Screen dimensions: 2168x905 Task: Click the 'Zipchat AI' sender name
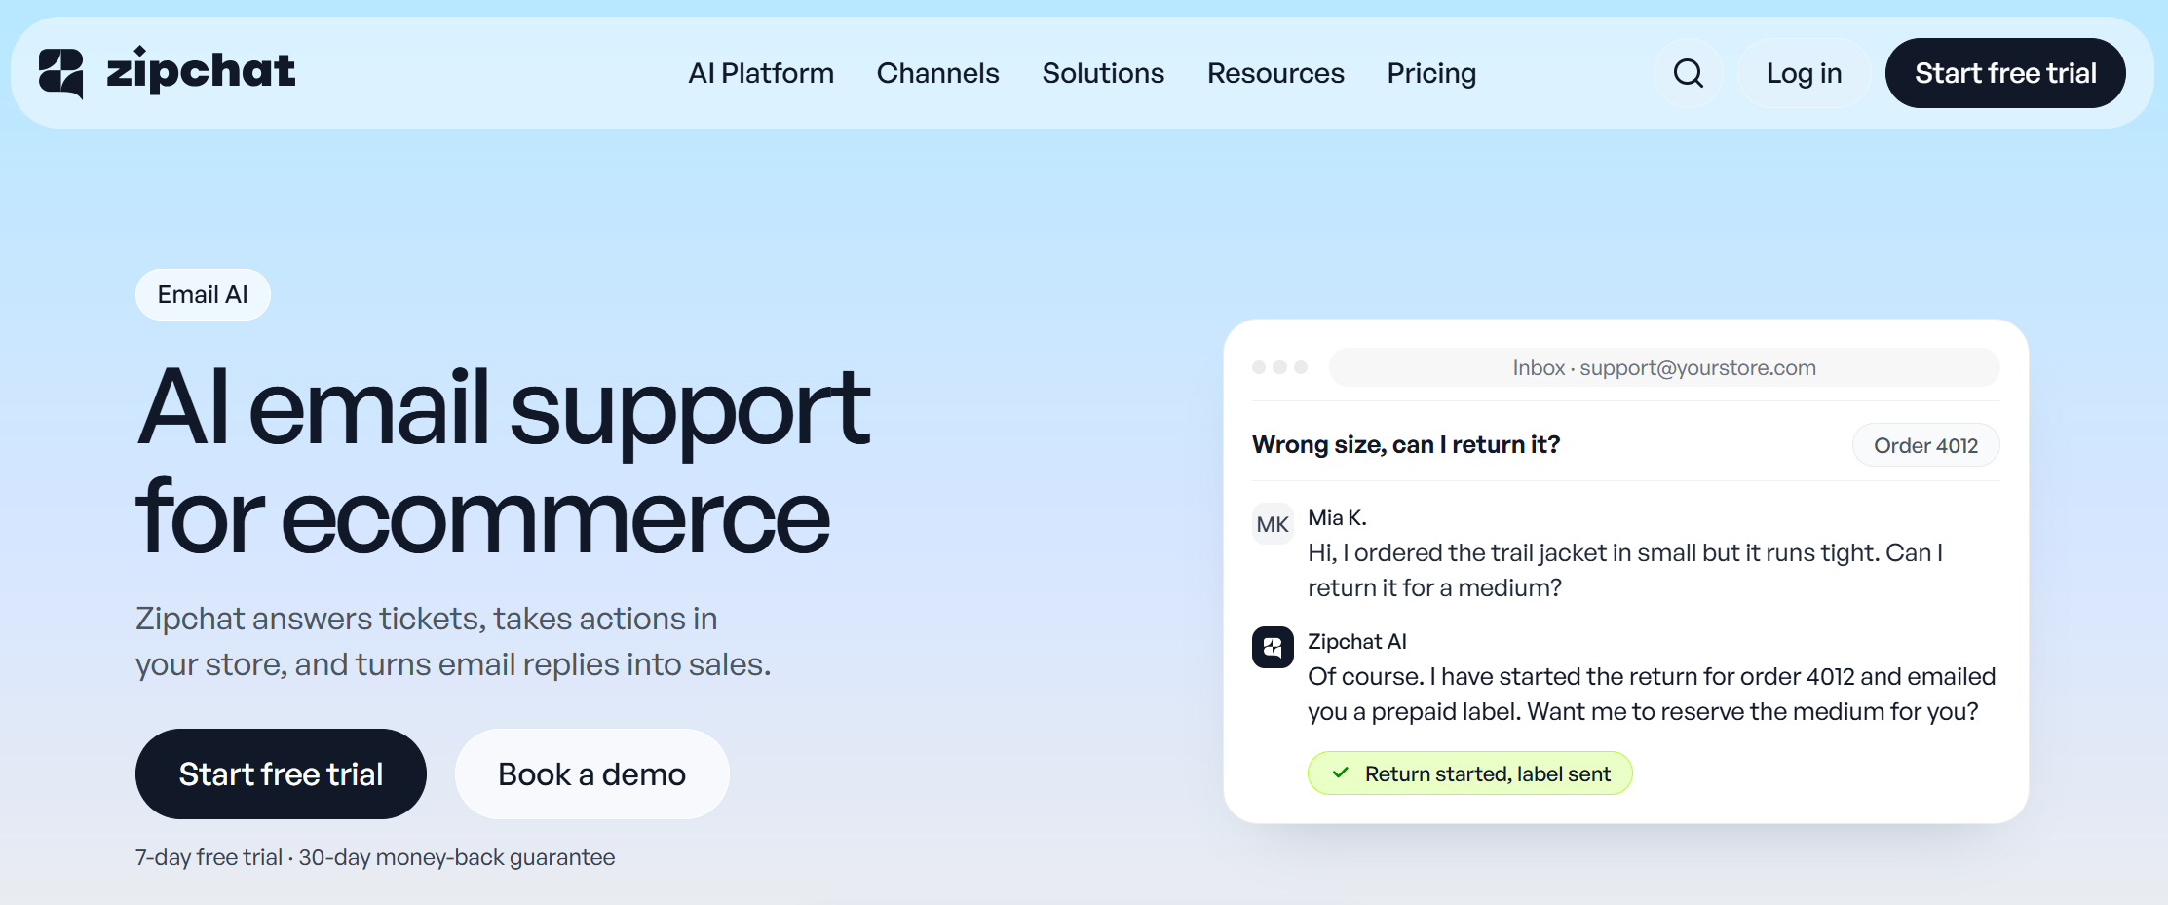(x=1356, y=641)
